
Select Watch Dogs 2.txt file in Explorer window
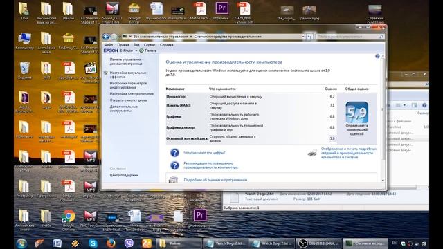coord(259,194)
